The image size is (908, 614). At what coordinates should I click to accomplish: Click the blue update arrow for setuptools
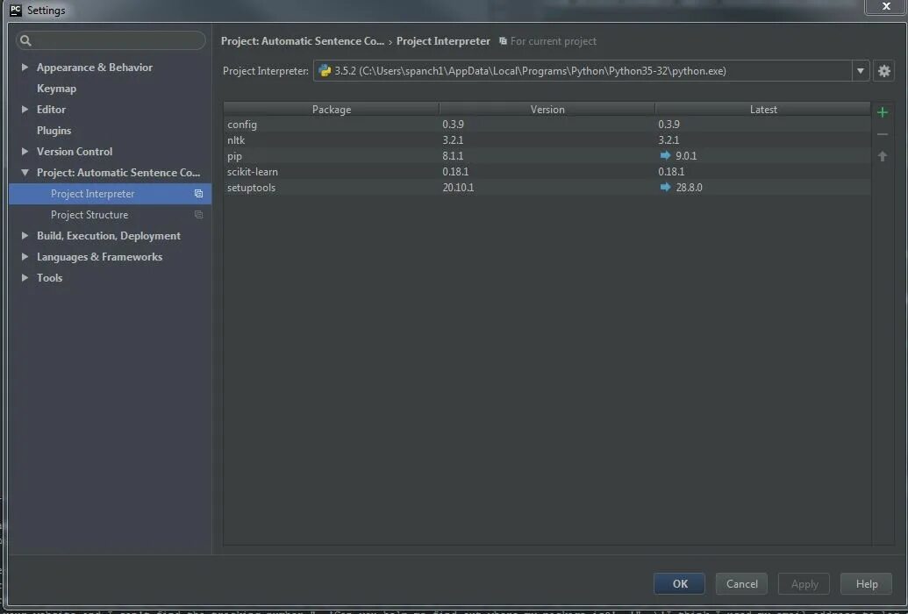tap(665, 187)
